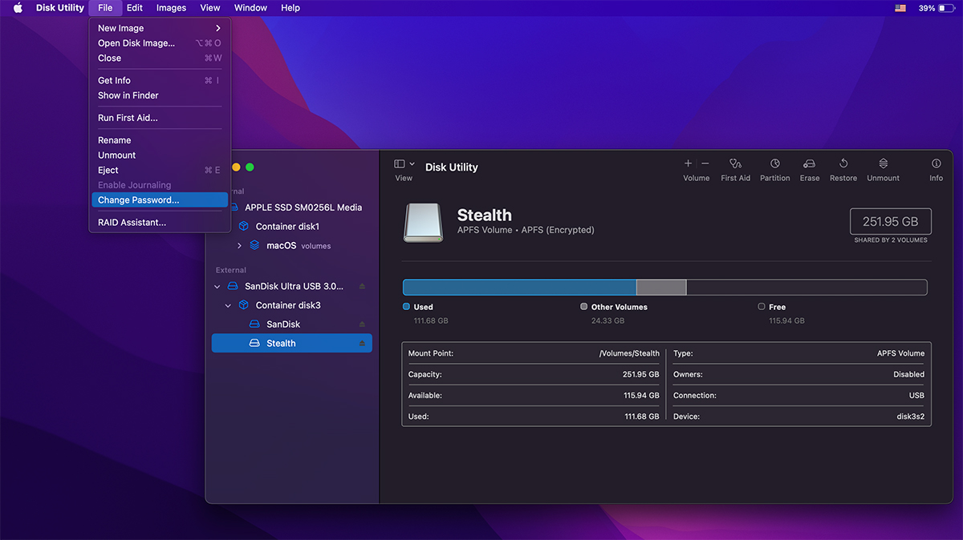Click the add volume plus icon
Image resolution: width=963 pixels, height=540 pixels.
[x=688, y=163]
